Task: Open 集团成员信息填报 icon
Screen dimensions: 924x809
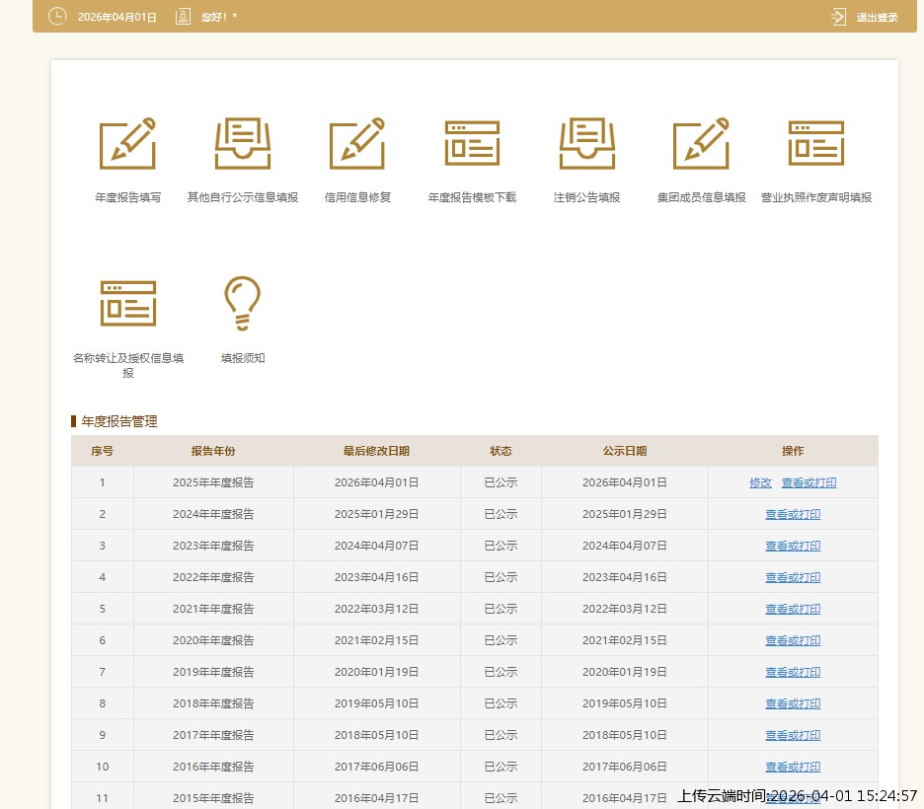Action: coord(701,144)
